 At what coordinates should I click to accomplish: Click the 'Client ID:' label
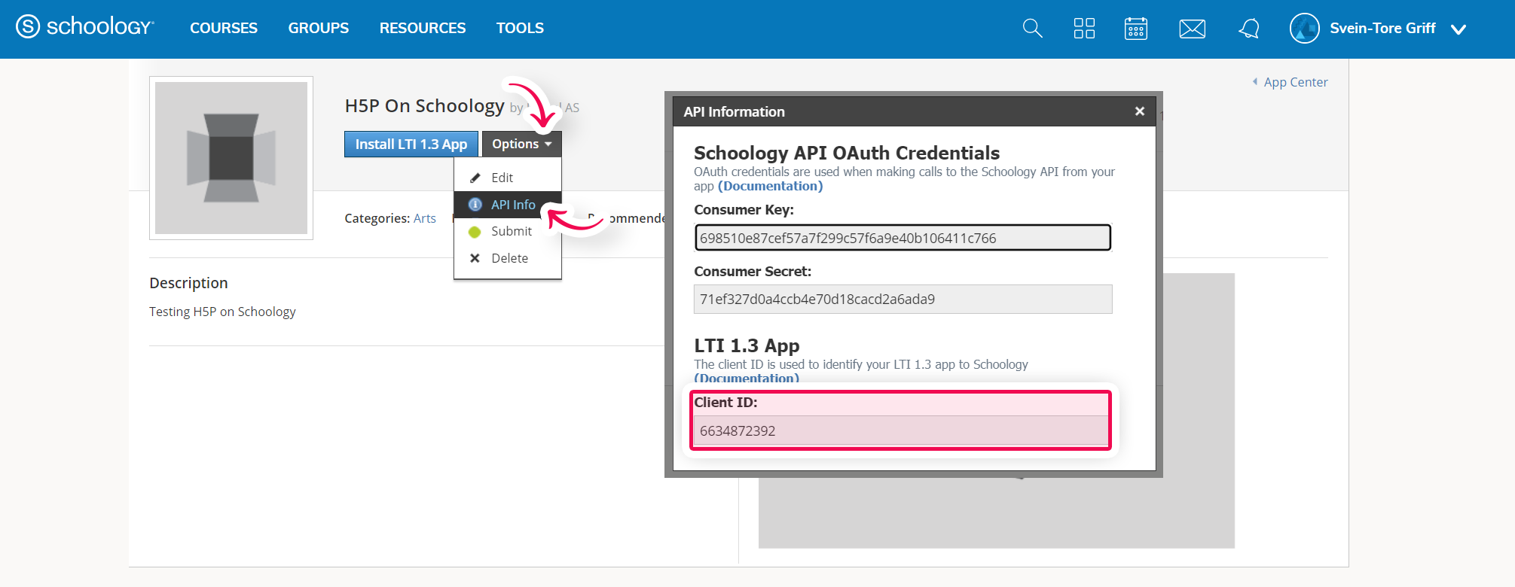pyautogui.click(x=725, y=403)
